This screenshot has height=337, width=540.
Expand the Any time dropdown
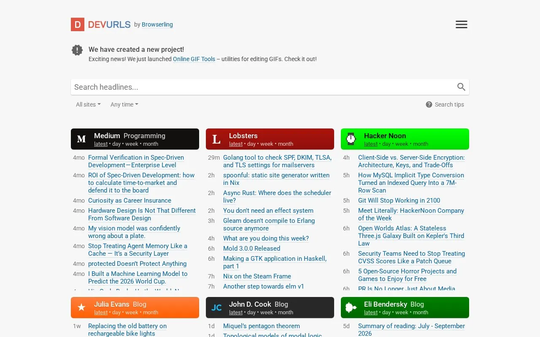point(124,104)
